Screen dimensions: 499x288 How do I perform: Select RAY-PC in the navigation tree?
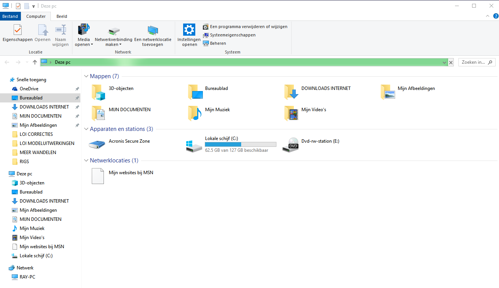point(27,277)
